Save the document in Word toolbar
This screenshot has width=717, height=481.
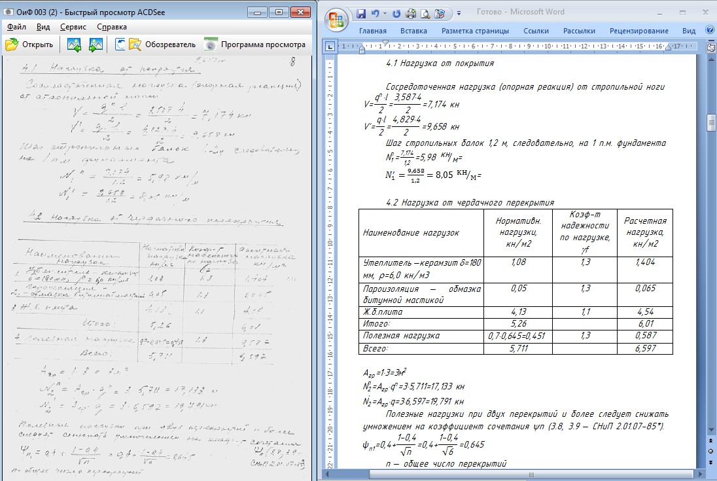(361, 14)
